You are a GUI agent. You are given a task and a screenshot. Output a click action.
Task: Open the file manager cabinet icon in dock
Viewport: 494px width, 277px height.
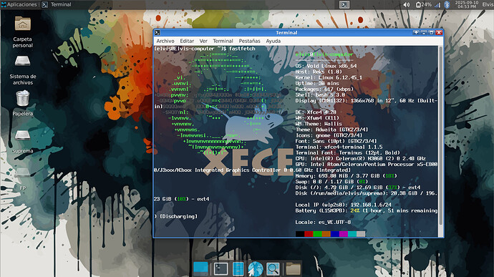point(238,269)
